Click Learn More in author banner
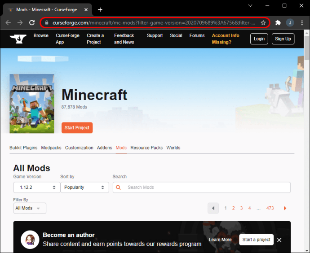 [x=220, y=240]
